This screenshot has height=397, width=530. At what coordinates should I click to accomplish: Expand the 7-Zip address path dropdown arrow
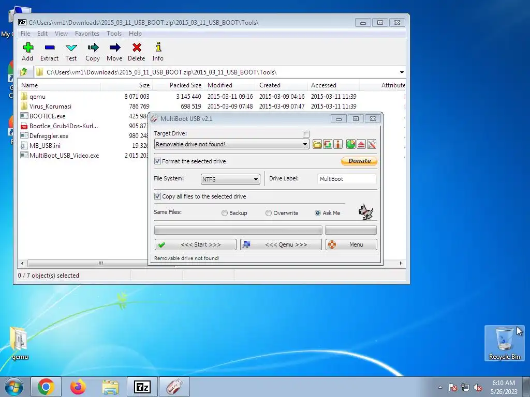[x=402, y=72]
